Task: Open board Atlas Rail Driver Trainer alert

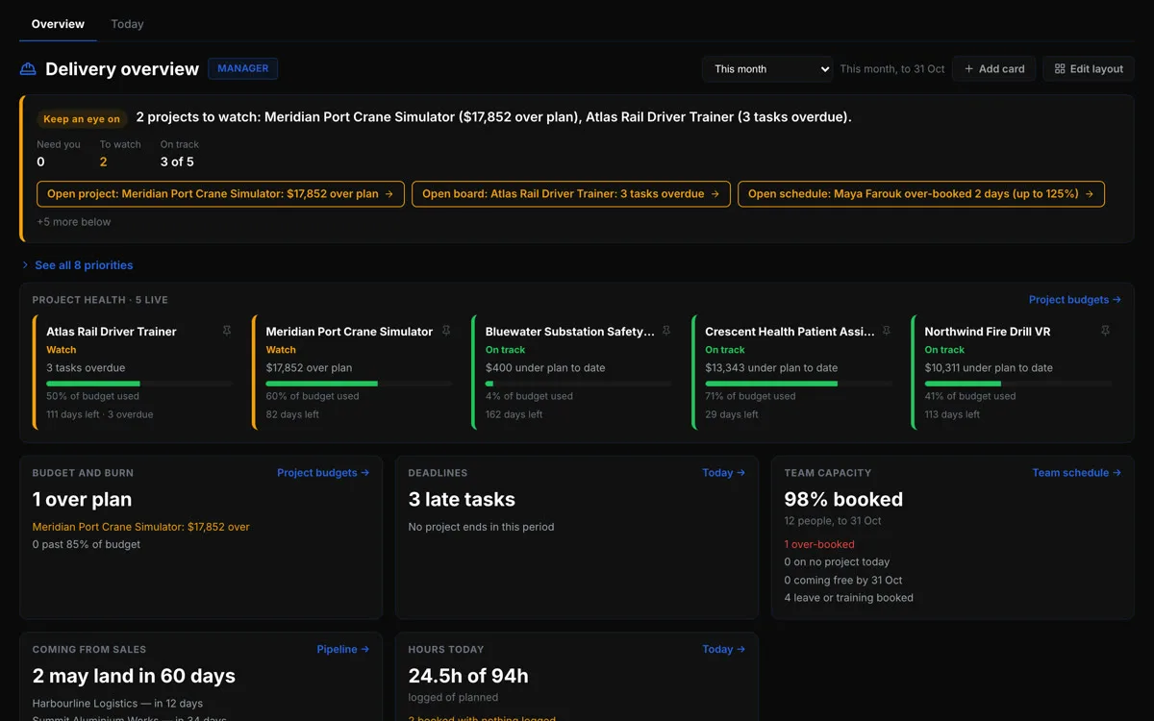Action: pyautogui.click(x=571, y=194)
